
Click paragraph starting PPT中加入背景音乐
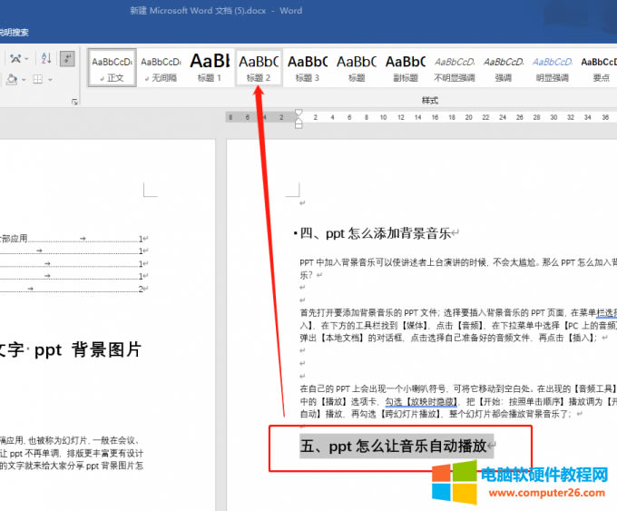pyautogui.click(x=458, y=269)
